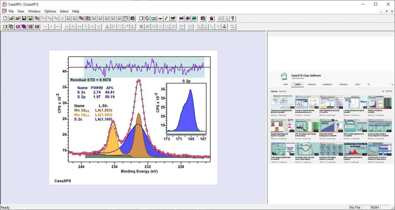Click the EL TR toolbar icon
The image size is (395, 210).
click(x=211, y=27)
